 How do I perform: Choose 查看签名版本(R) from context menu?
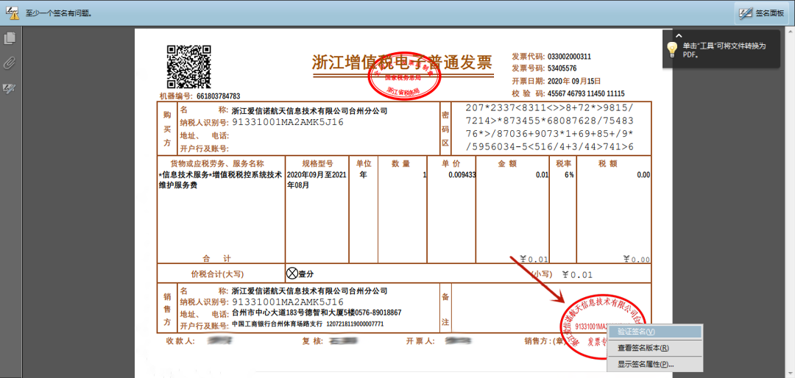click(x=654, y=348)
